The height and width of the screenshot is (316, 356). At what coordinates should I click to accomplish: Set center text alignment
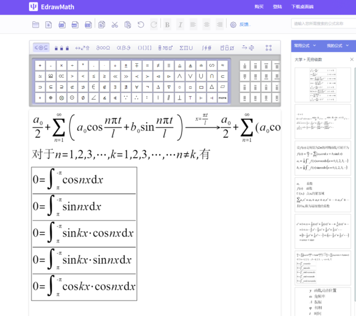pos(206,24)
